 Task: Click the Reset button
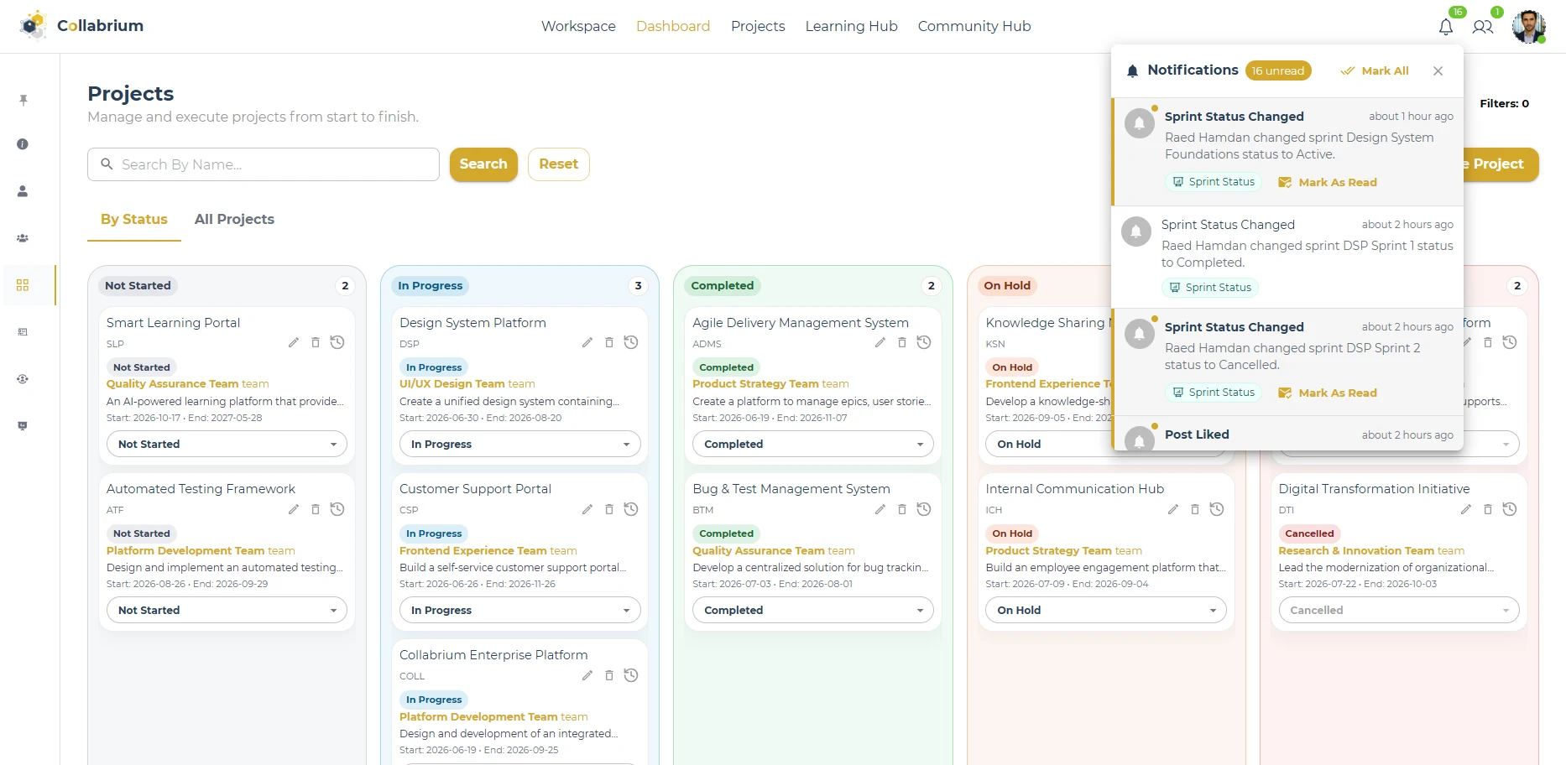point(559,164)
